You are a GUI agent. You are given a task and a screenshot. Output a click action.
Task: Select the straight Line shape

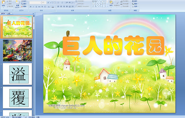98,1
